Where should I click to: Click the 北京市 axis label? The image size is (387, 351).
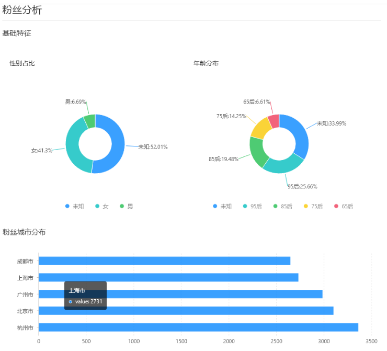(x=25, y=311)
